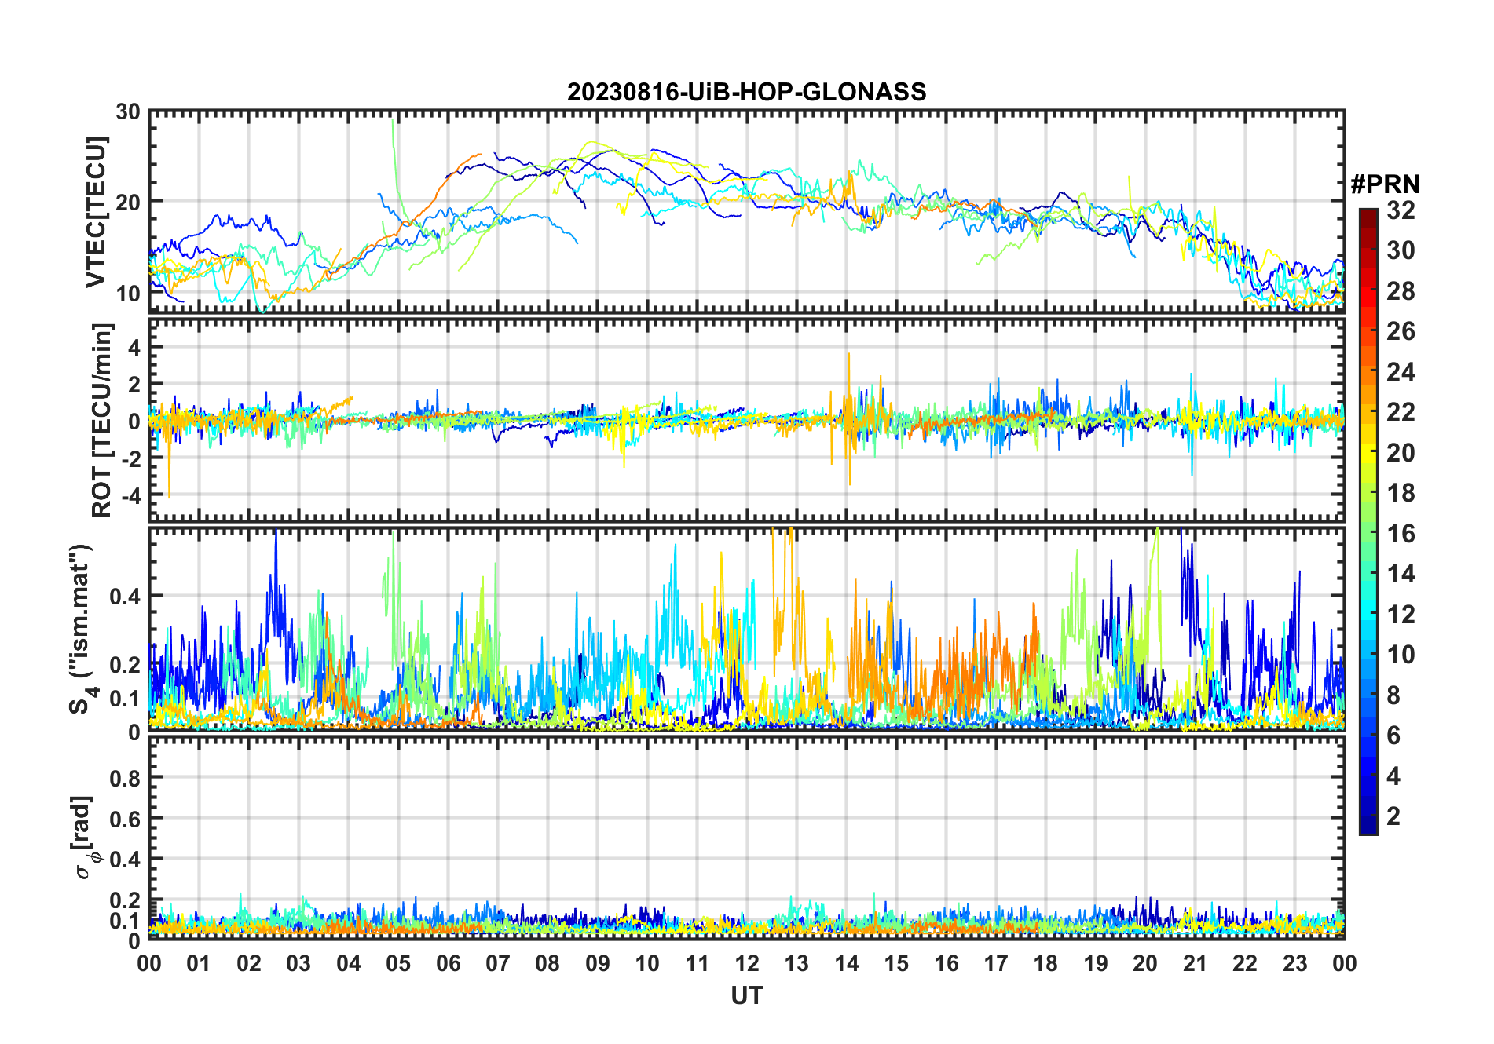
Task: Click the plot title 20230816-UiB-HOP-GLONASS
Action: tap(746, 92)
